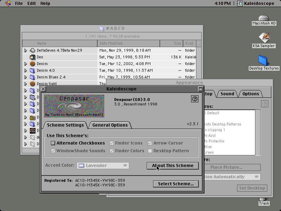Click the "136 K" size of Den
This screenshot has width=281, height=211.
[176, 57]
